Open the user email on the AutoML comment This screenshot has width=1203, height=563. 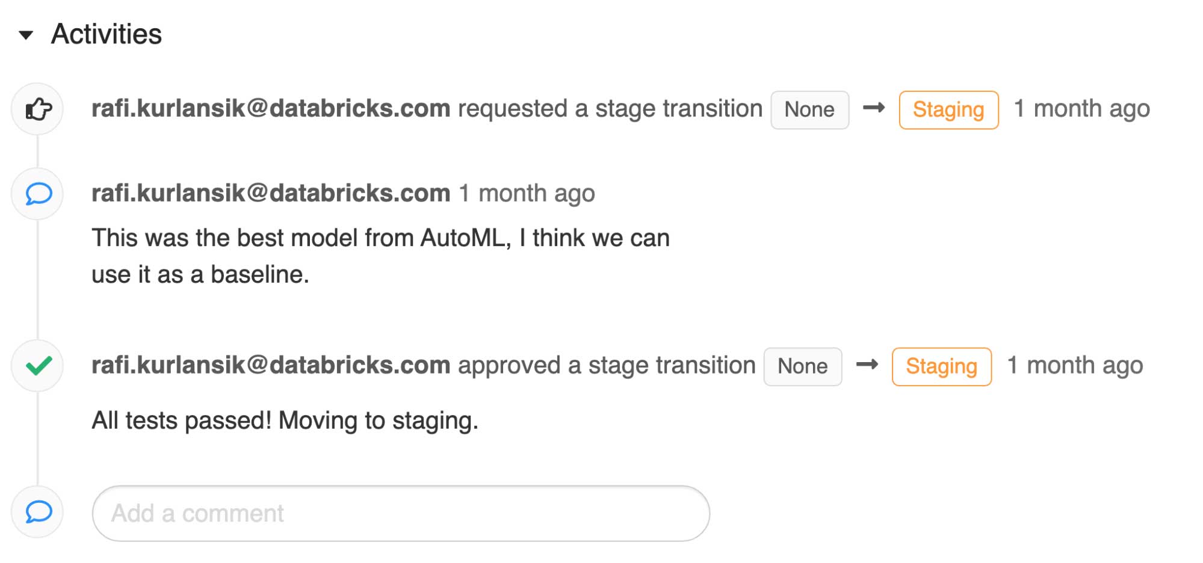[x=271, y=194]
